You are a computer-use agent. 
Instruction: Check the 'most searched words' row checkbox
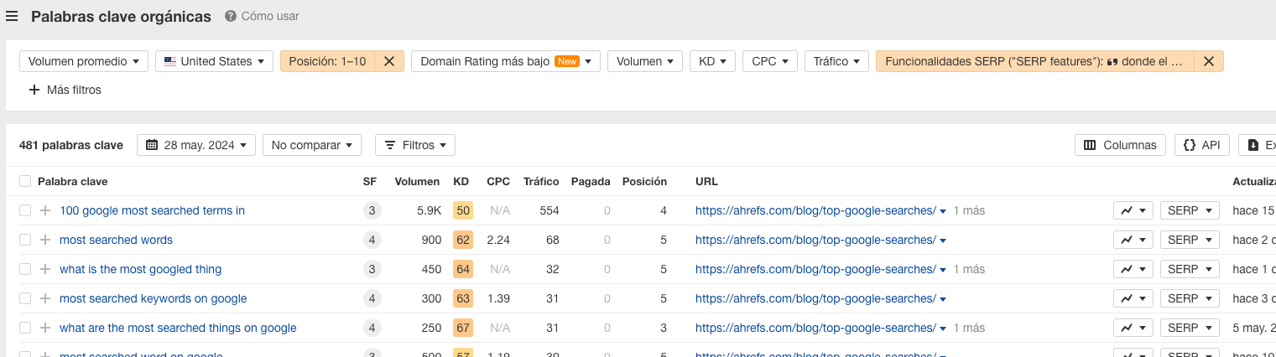[x=25, y=240]
